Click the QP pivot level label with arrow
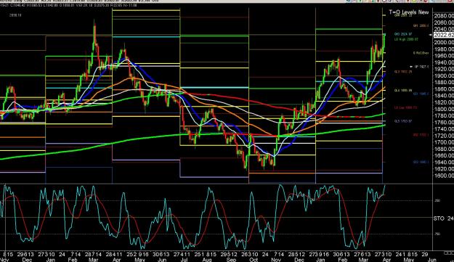Image resolution: width=454 pixels, height=262 pixels. pos(419,67)
